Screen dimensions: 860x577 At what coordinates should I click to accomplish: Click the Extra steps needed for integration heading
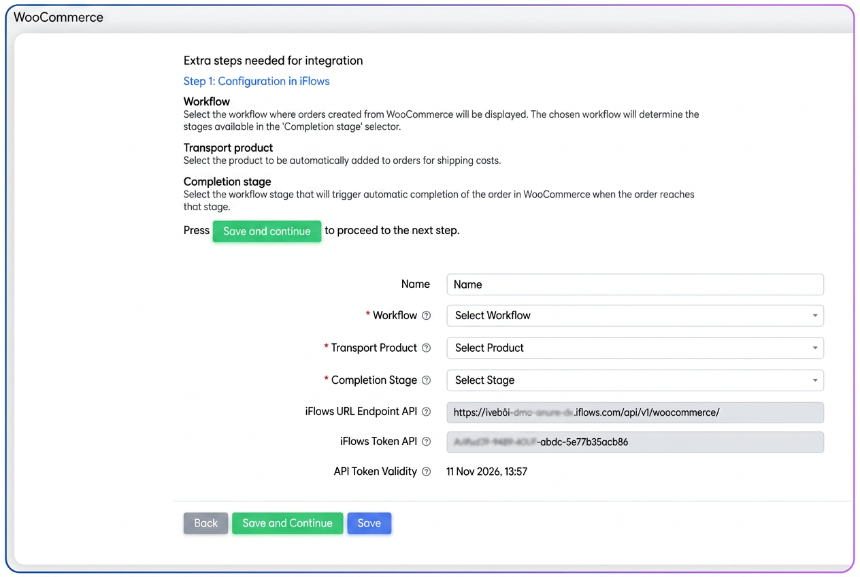click(x=273, y=61)
